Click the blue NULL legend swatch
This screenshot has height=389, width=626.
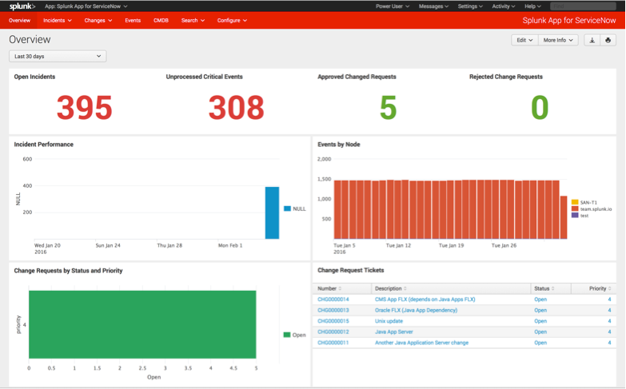click(287, 208)
